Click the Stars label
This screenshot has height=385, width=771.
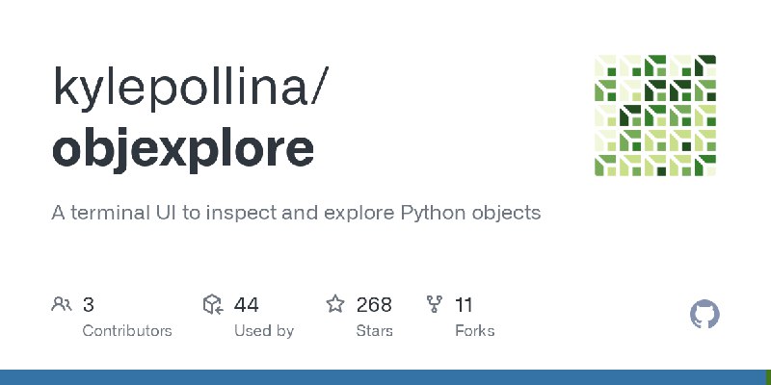375,331
